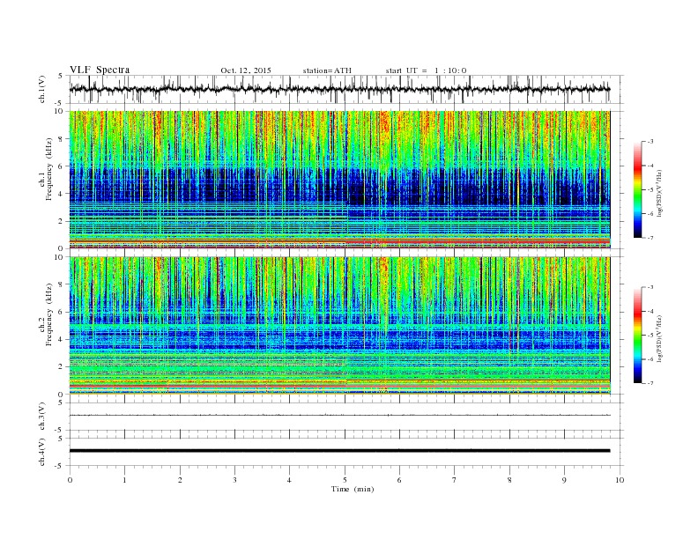Click the thick ch.4 voltage trace
Viewport: 698px width, 539px height.
339,451
